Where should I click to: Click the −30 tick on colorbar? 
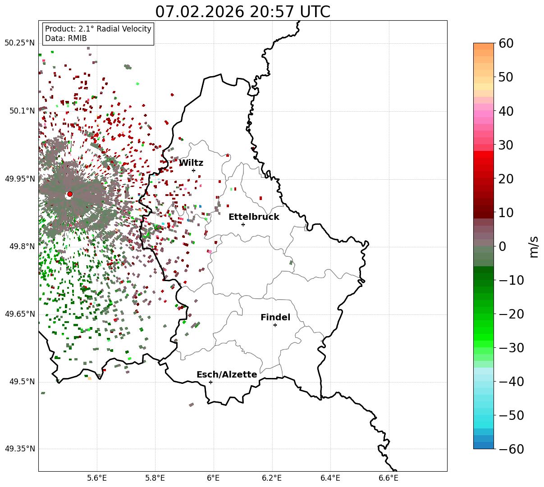click(512, 348)
